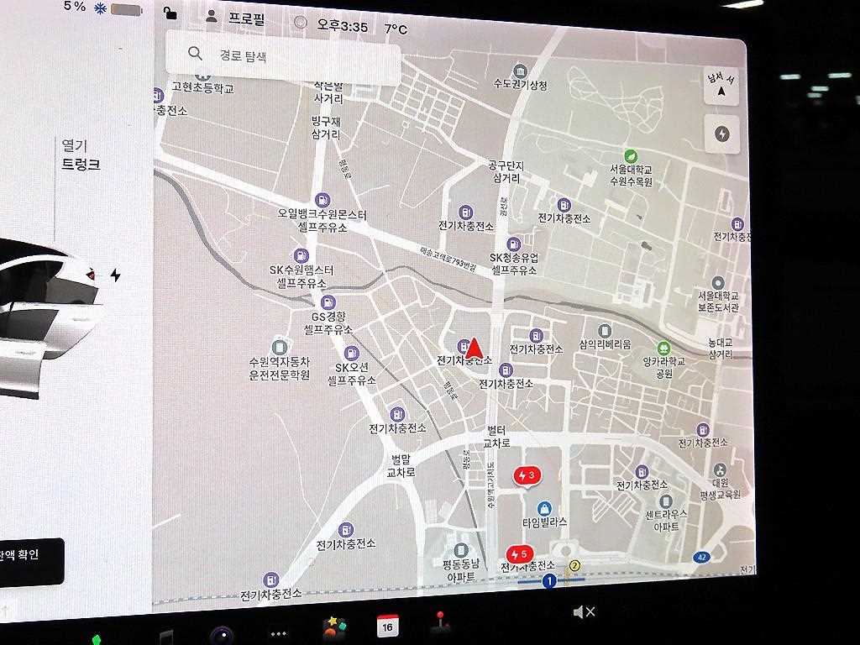Open the 열기 트렁크 trunk control
This screenshot has height=645, width=860.
point(81,155)
